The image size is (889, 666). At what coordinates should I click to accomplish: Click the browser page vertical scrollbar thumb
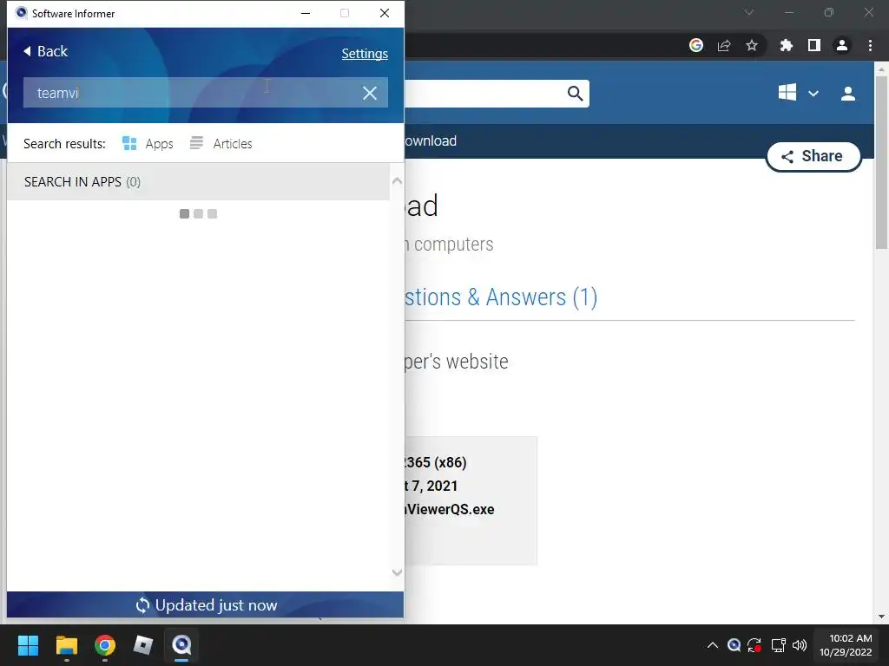[881, 162]
